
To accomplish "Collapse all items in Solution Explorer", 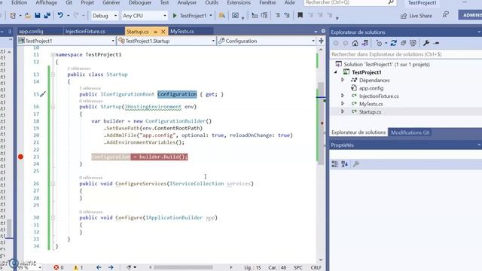I will point(404,44).
